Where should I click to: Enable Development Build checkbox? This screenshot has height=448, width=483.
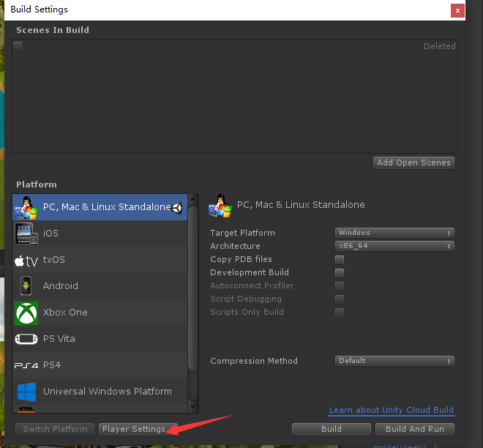tap(340, 273)
